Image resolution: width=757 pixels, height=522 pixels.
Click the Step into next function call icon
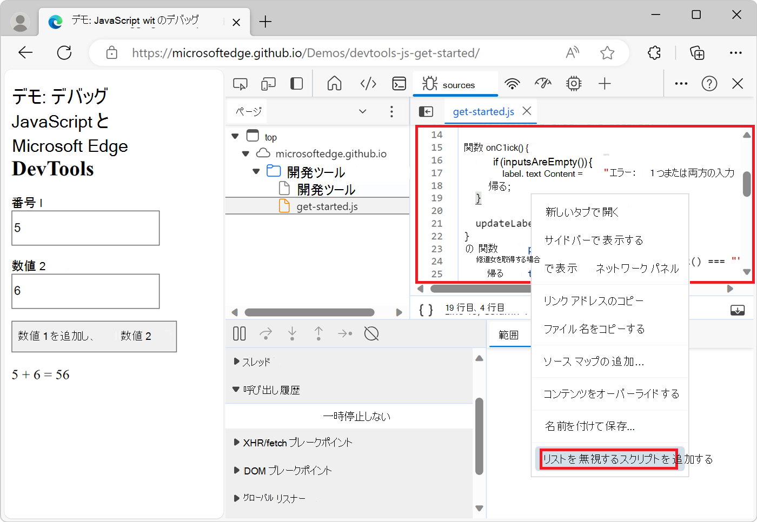tap(292, 333)
